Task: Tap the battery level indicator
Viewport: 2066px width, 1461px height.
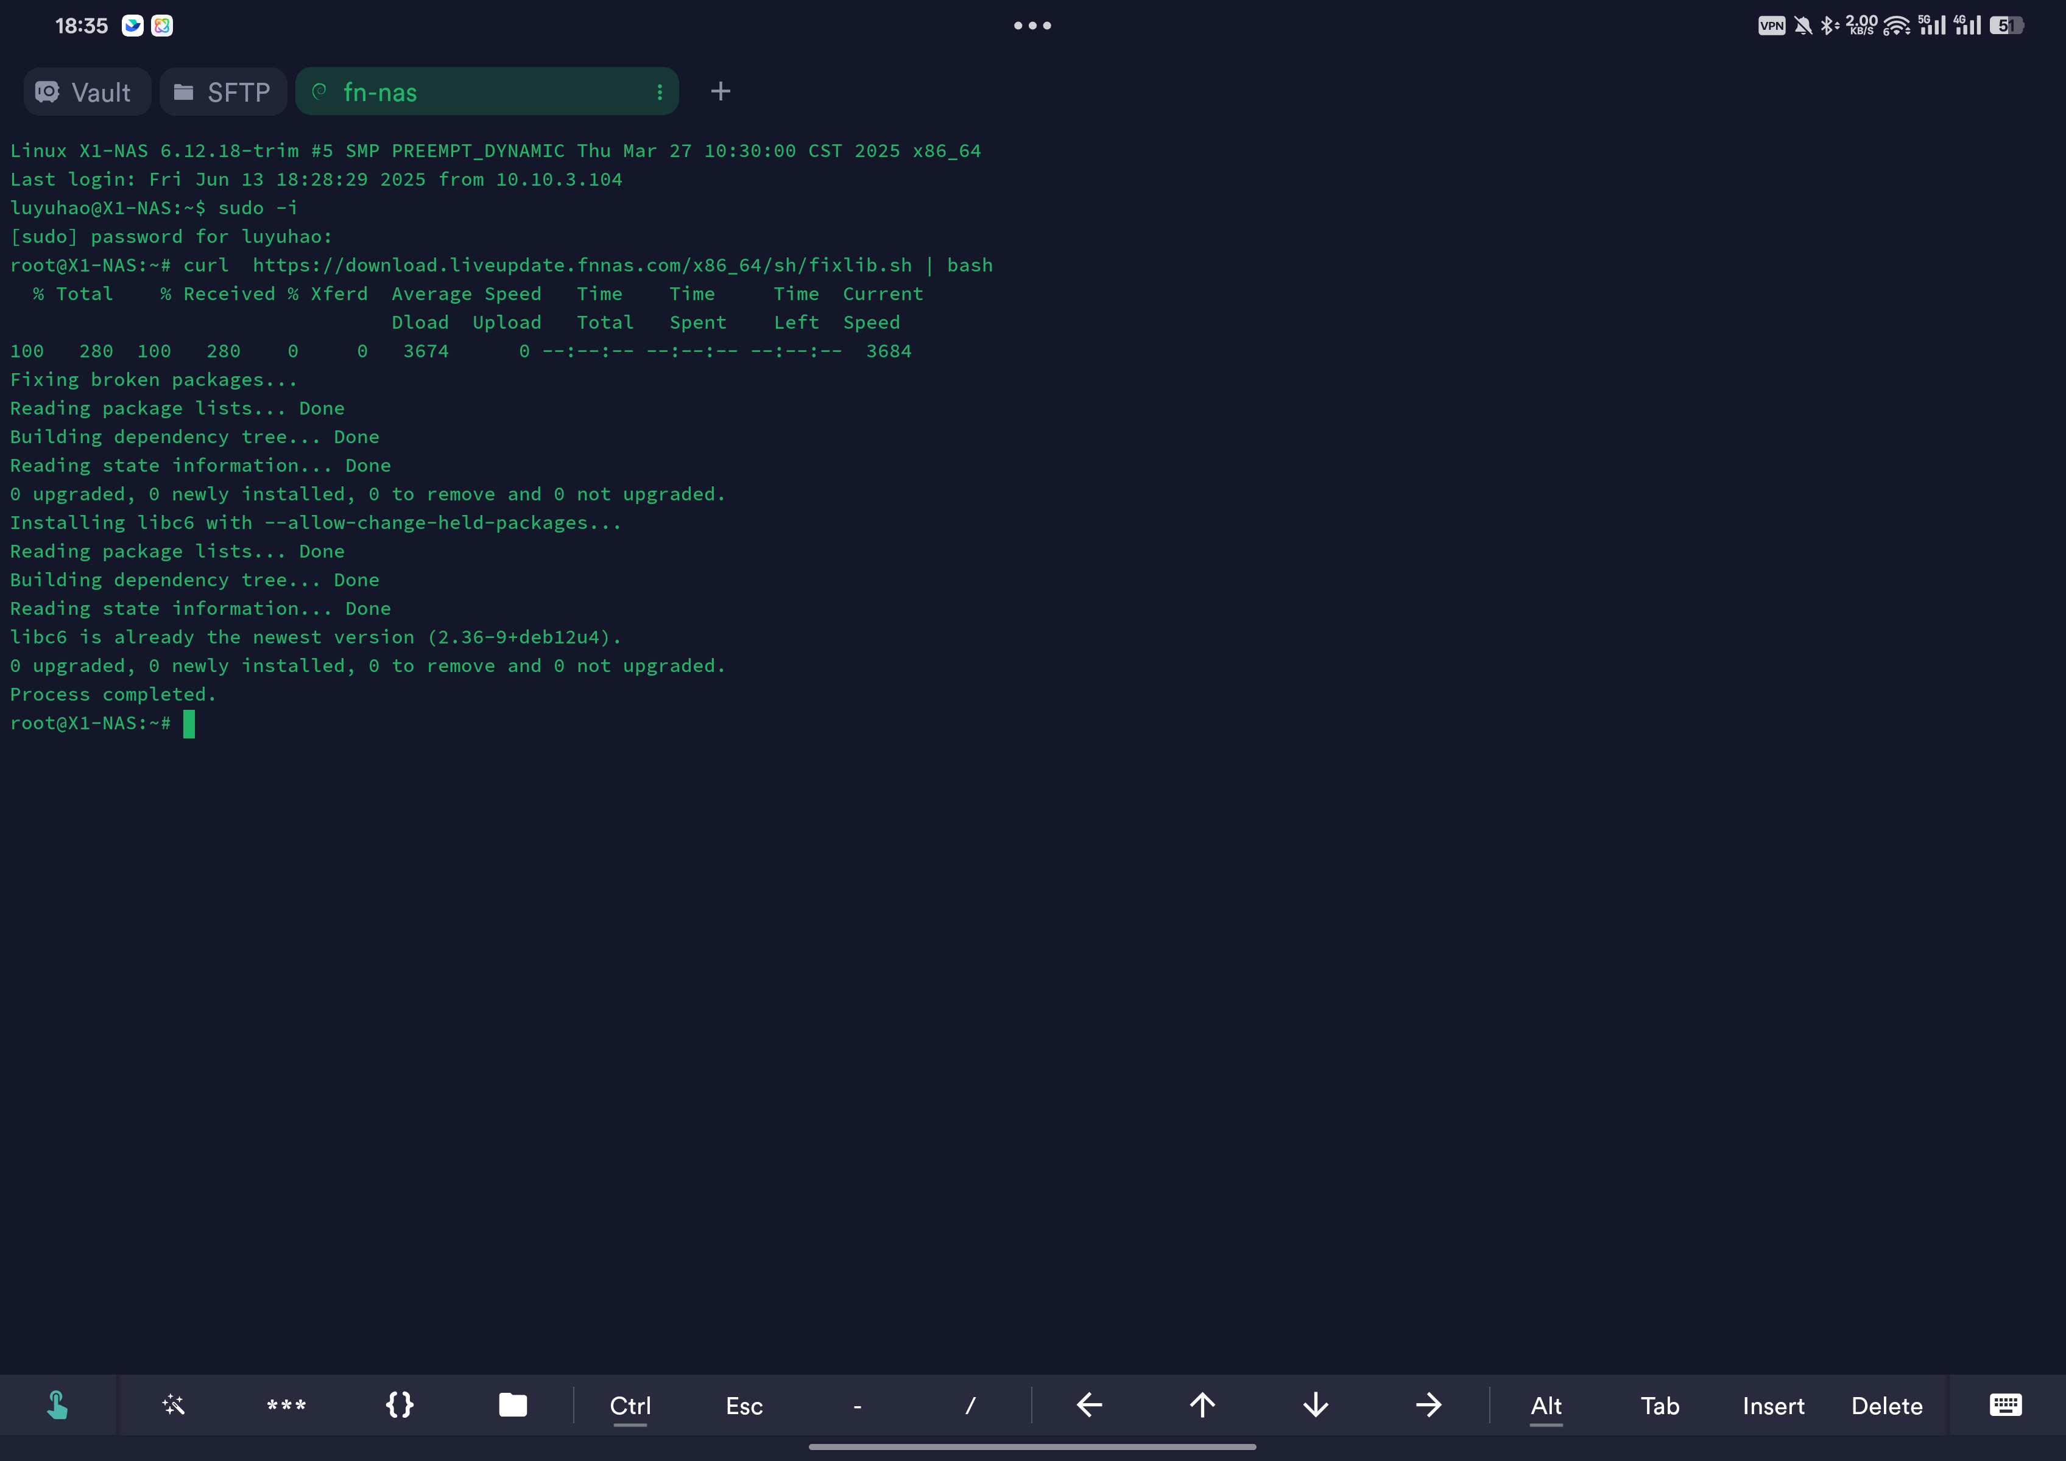Action: [x=2006, y=25]
